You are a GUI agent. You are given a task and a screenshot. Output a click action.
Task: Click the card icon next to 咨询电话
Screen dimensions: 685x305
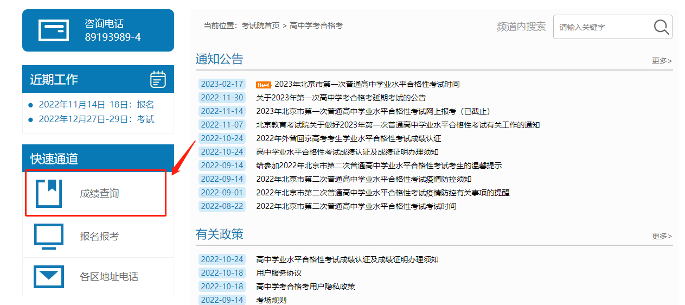54,30
